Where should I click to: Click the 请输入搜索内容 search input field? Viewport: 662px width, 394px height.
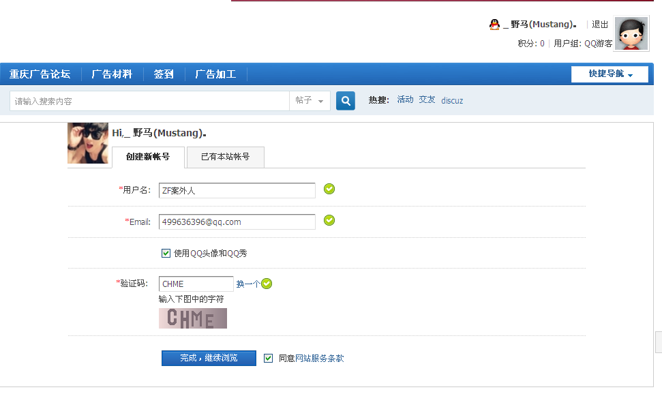pyautogui.click(x=149, y=102)
